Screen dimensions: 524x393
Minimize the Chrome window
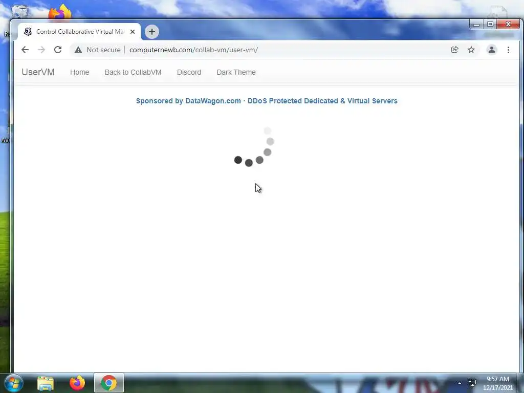476,25
